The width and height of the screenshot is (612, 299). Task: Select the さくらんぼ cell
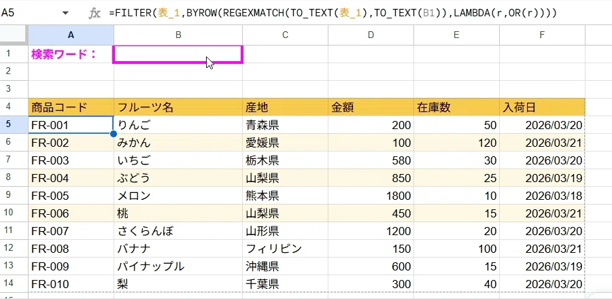(178, 231)
